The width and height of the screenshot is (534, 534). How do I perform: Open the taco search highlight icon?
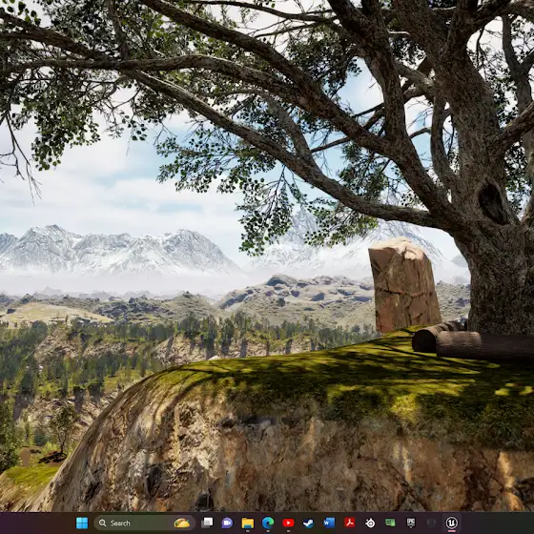[182, 523]
